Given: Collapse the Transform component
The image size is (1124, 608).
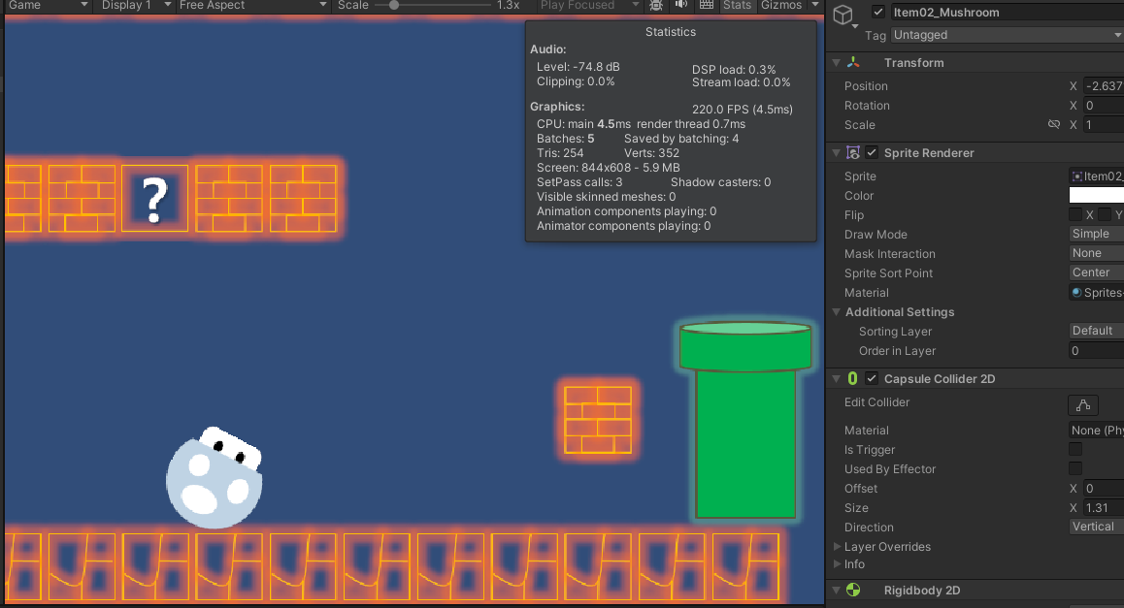Looking at the screenshot, I should click(x=836, y=63).
